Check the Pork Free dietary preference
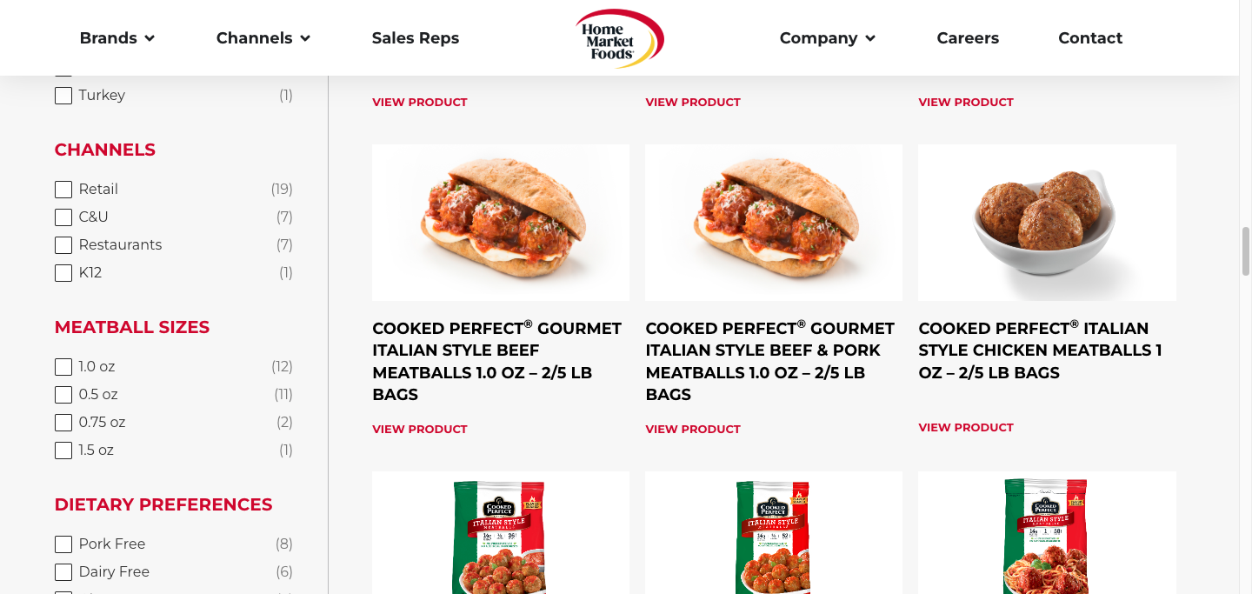Screen dimensions: 1252x594 tap(63, 544)
